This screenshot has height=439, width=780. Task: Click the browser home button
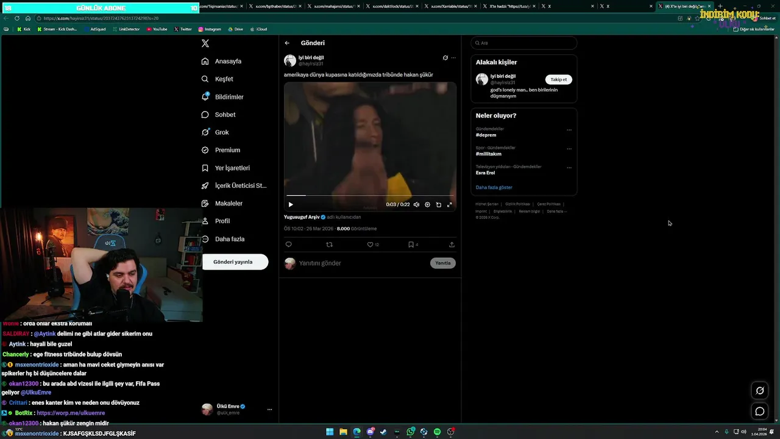27,18
